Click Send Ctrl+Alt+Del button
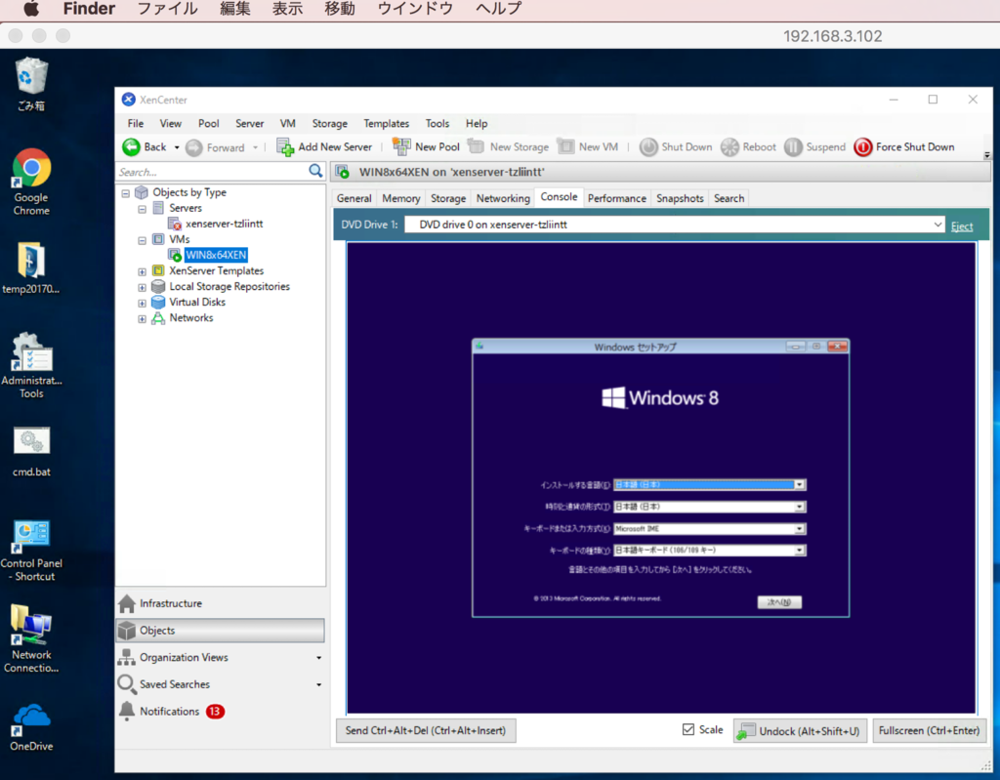 426,730
